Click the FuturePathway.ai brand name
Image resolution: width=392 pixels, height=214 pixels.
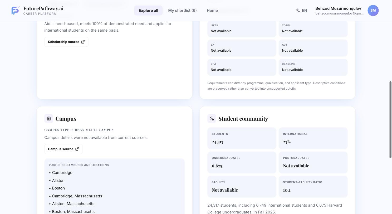pos(43,8)
